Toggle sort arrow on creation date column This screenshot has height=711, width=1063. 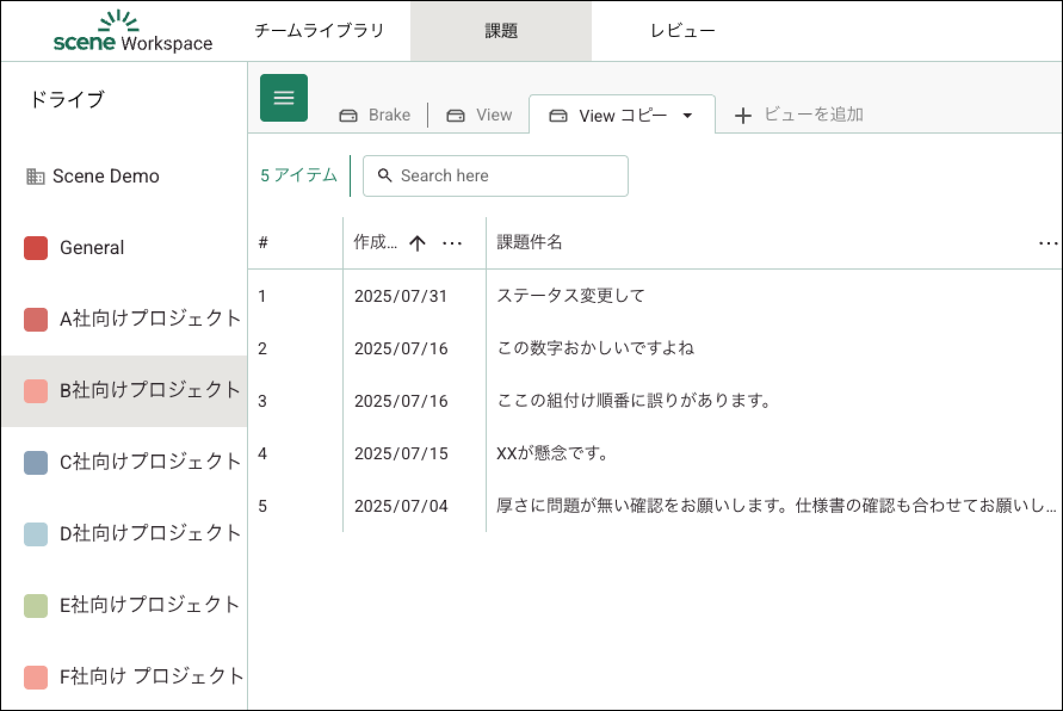pyautogui.click(x=417, y=243)
